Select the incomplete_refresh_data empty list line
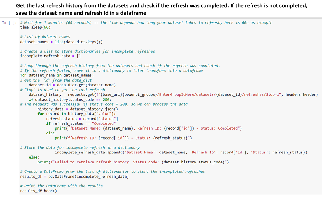Screen dimensions: 322x197 [x=47, y=56]
